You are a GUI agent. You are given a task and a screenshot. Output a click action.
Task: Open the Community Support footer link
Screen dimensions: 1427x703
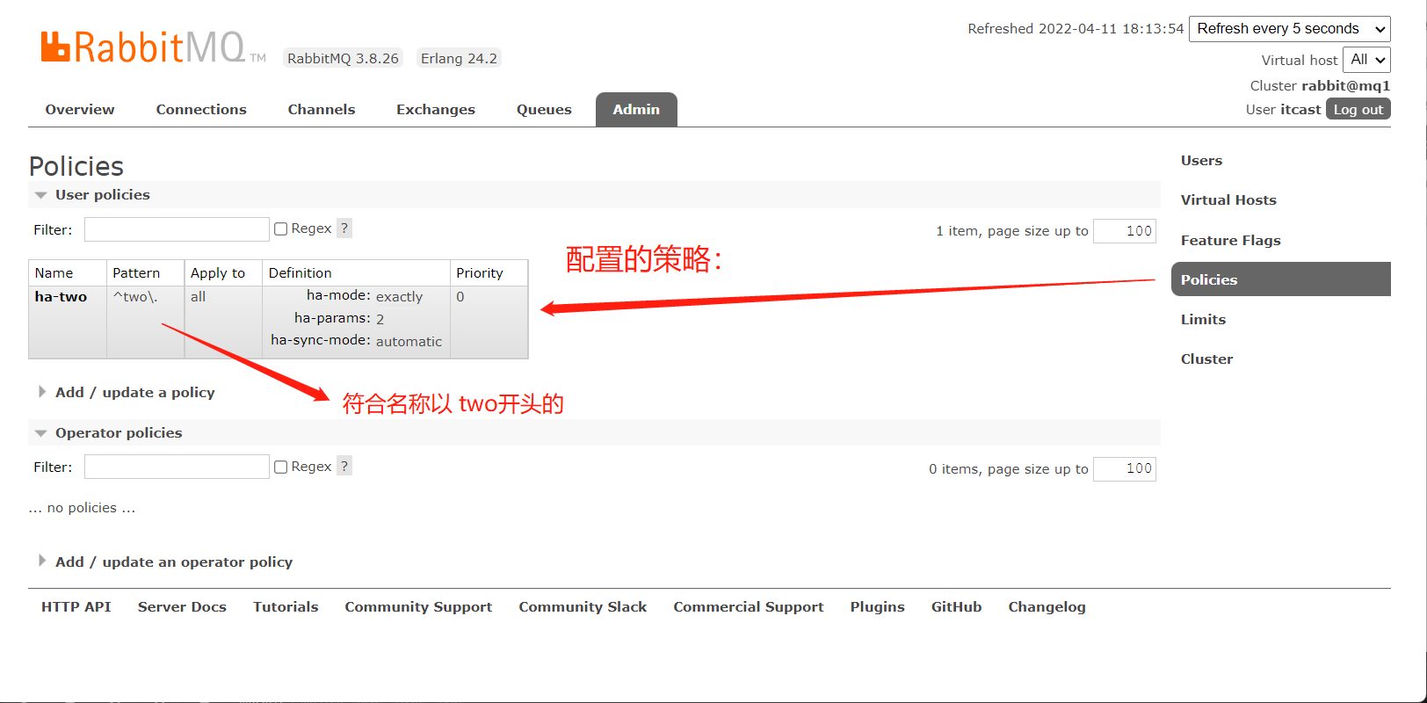click(x=418, y=607)
